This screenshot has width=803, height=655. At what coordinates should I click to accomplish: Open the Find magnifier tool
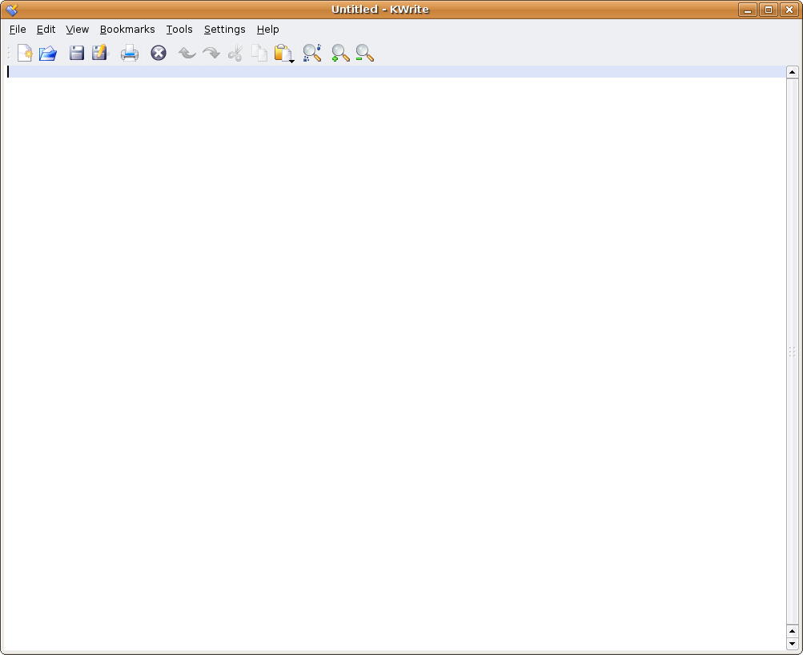click(x=312, y=54)
